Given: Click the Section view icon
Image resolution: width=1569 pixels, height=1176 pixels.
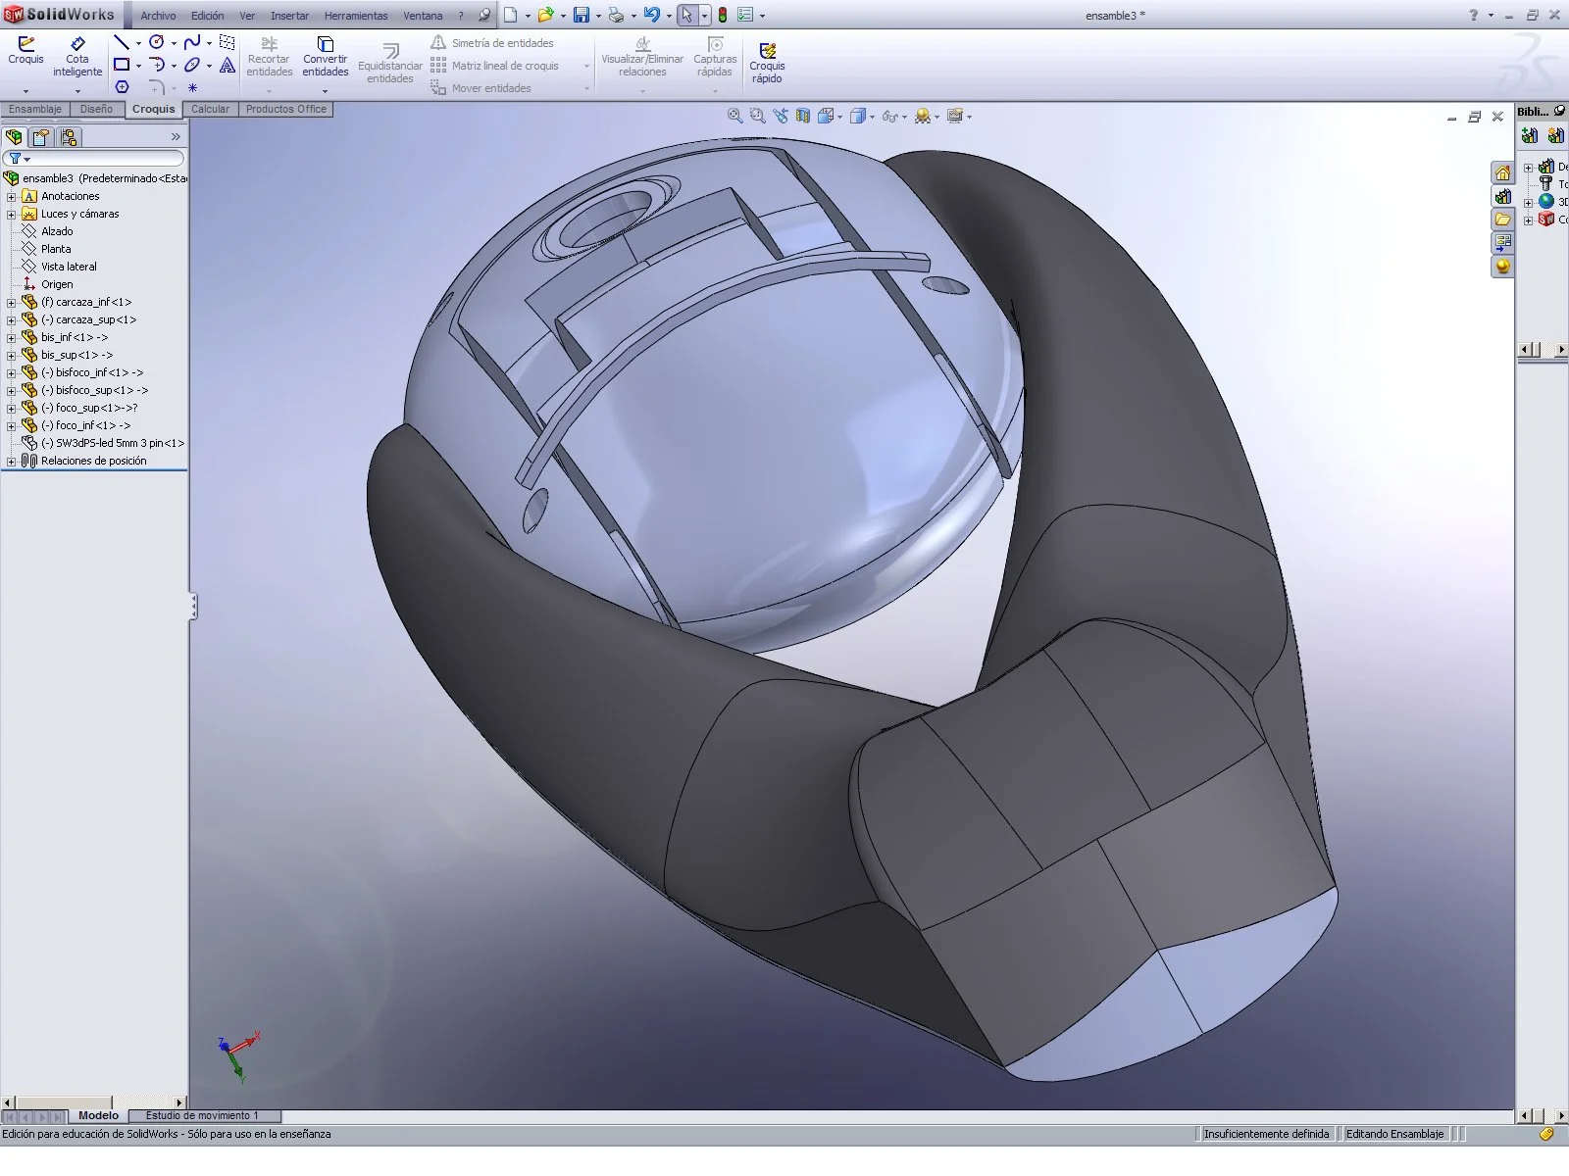Looking at the screenshot, I should [x=803, y=116].
